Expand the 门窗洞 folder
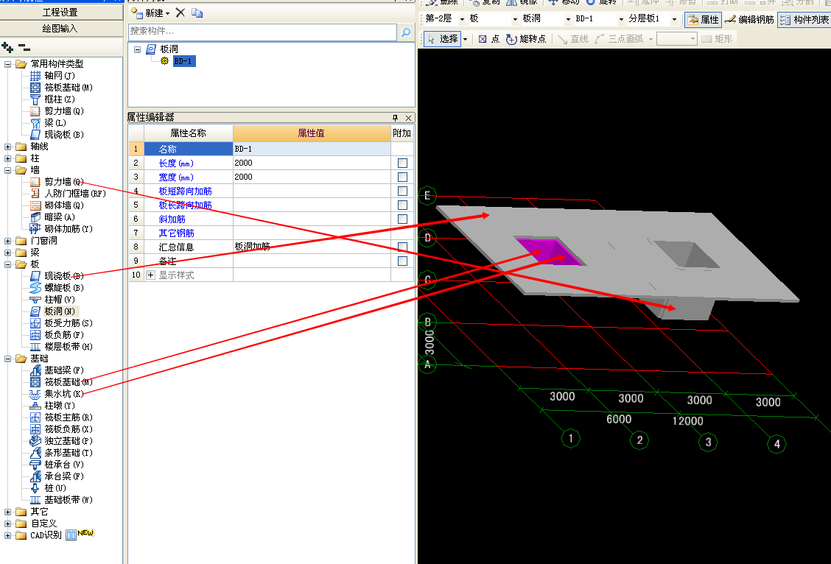The height and width of the screenshot is (564, 831). point(7,241)
